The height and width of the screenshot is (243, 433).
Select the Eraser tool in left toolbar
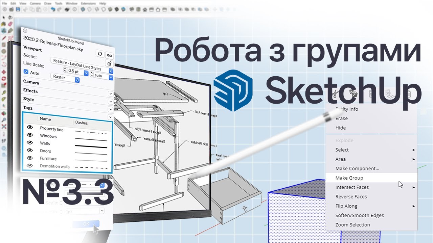[10, 24]
